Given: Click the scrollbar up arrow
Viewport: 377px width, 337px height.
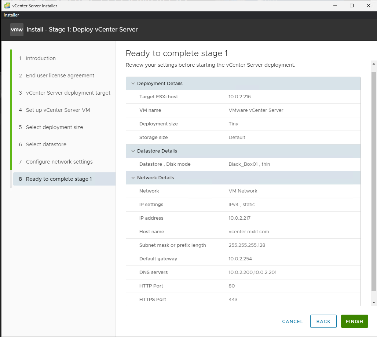Looking at the screenshot, I should click(374, 64).
